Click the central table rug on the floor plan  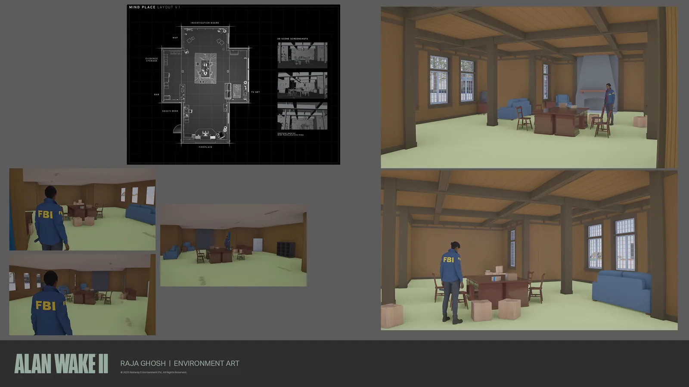click(205, 68)
